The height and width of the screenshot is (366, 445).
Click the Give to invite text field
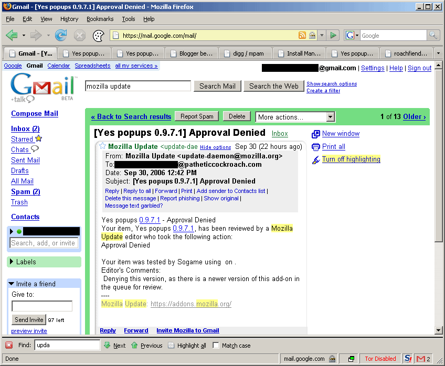(x=42, y=306)
